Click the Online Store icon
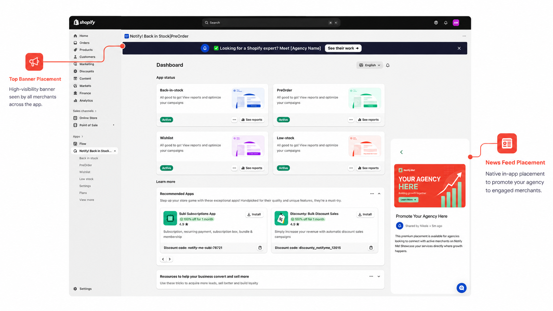 (75, 118)
